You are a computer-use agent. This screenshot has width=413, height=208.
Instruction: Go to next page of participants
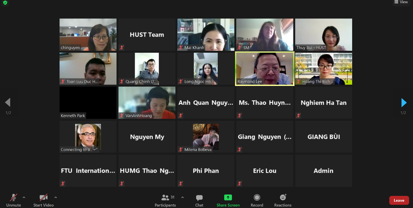(403, 102)
